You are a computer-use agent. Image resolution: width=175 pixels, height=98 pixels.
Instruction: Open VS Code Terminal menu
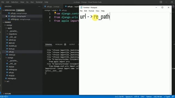click(39, 2)
